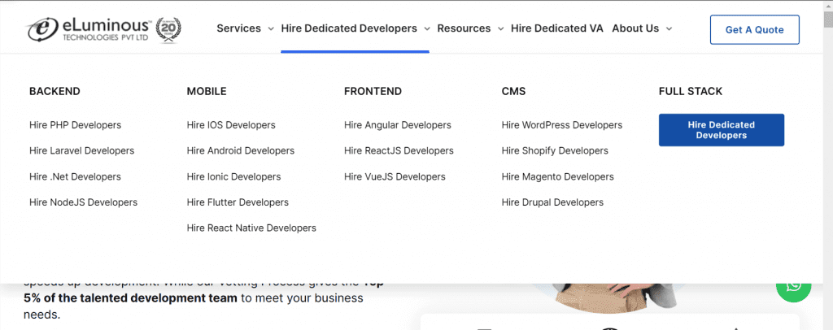Open Hire Laravel Developers link
Image resolution: width=833 pixels, height=330 pixels.
click(81, 151)
